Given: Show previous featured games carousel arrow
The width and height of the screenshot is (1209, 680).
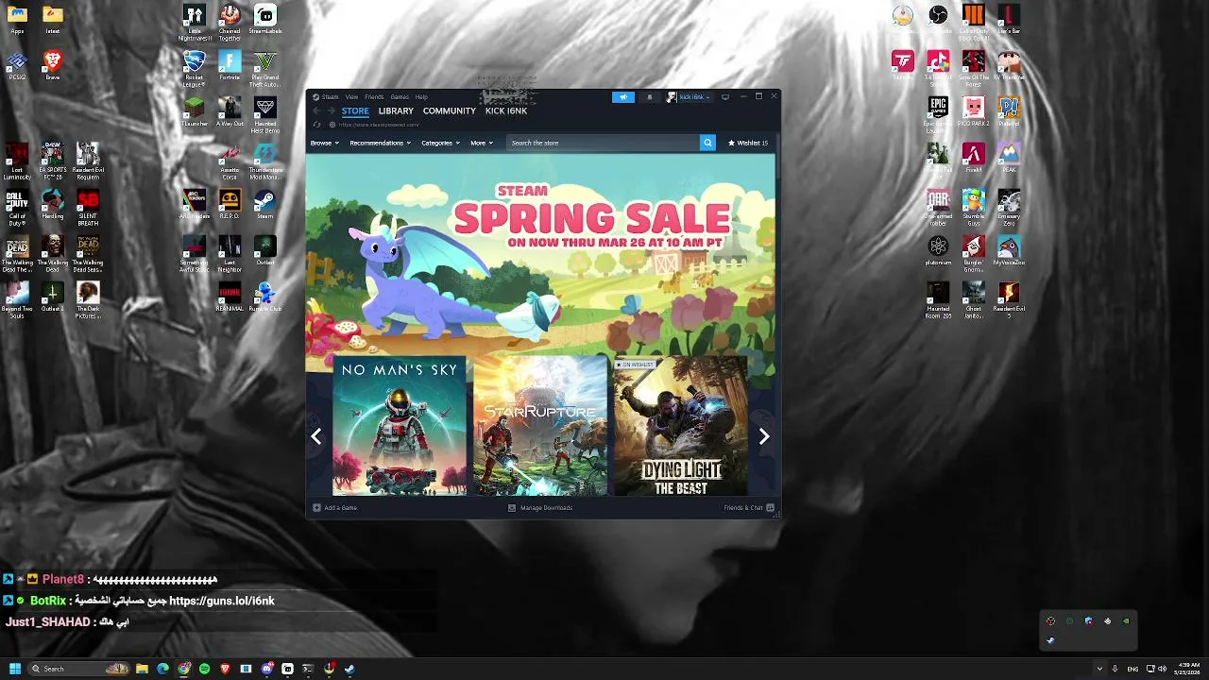Looking at the screenshot, I should 316,436.
